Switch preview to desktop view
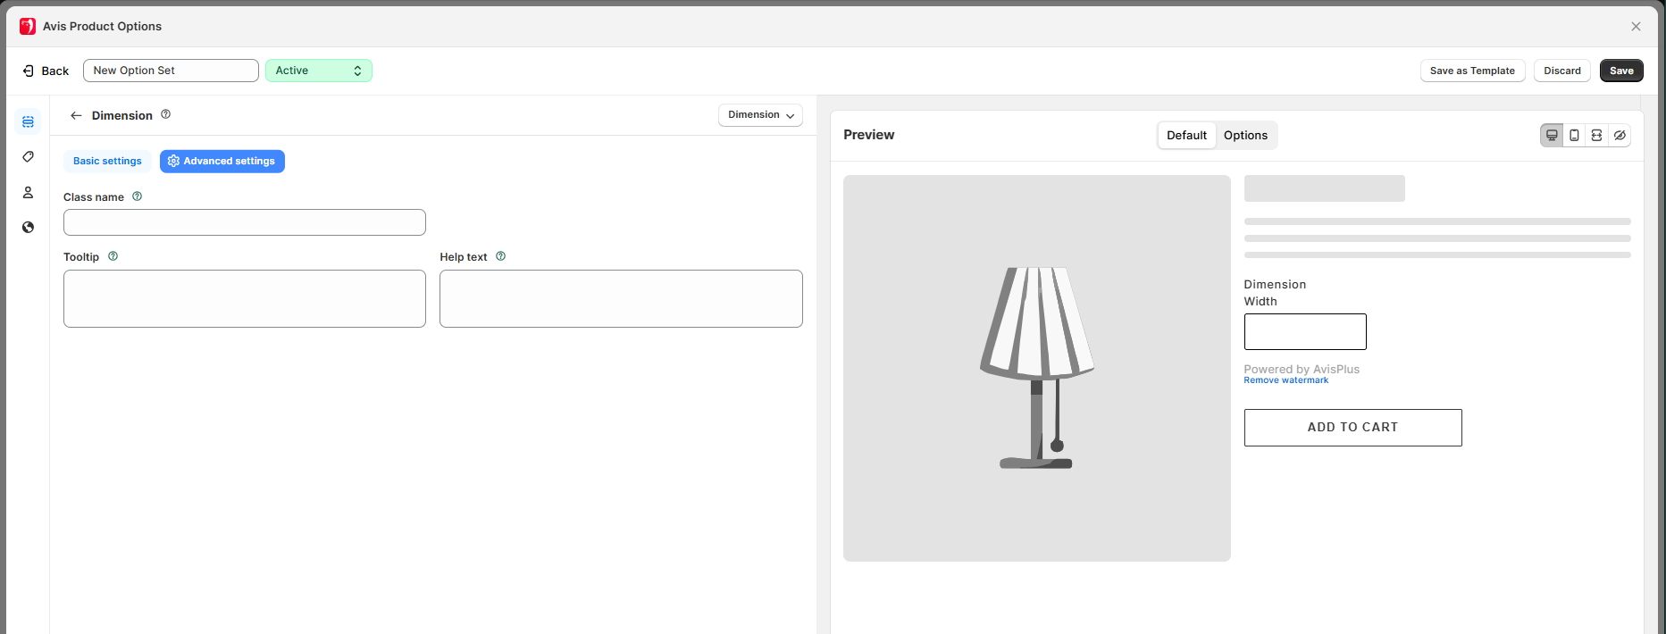Image resolution: width=1666 pixels, height=634 pixels. tap(1552, 136)
